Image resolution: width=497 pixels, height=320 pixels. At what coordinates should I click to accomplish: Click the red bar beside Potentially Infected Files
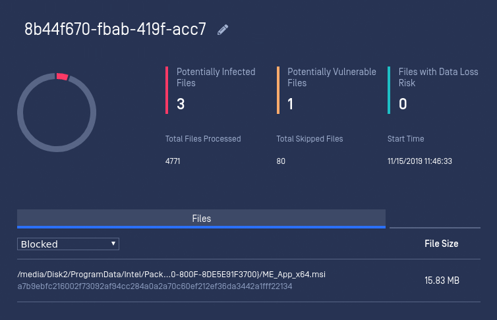pos(167,90)
